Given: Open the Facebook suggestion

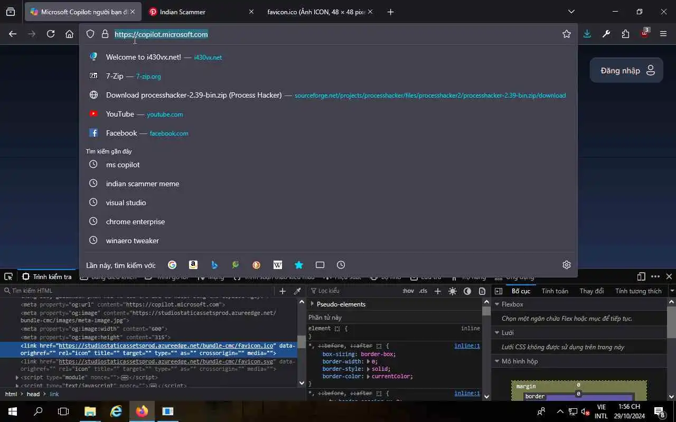Looking at the screenshot, I should [x=328, y=133].
